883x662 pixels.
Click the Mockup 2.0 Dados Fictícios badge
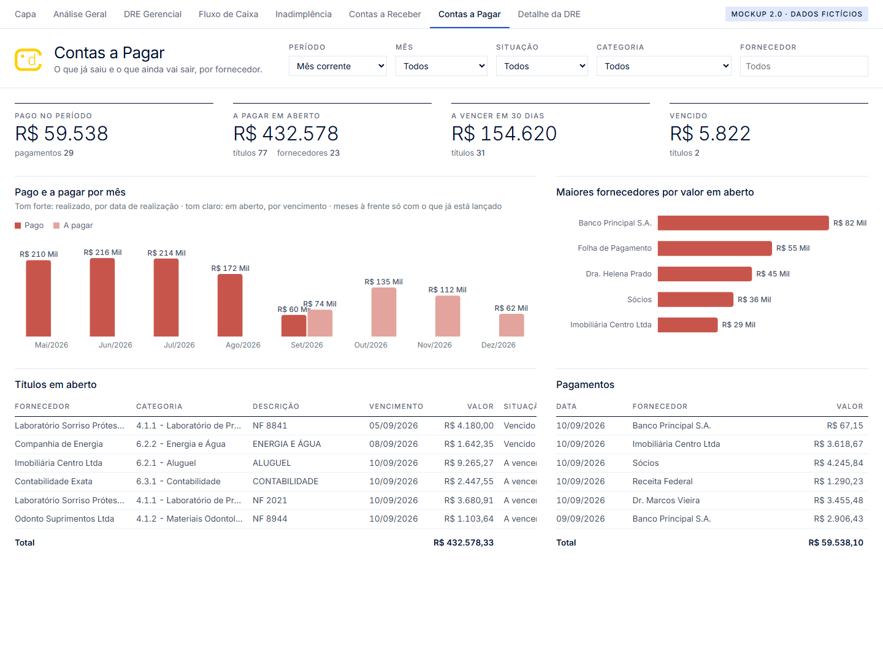(797, 14)
